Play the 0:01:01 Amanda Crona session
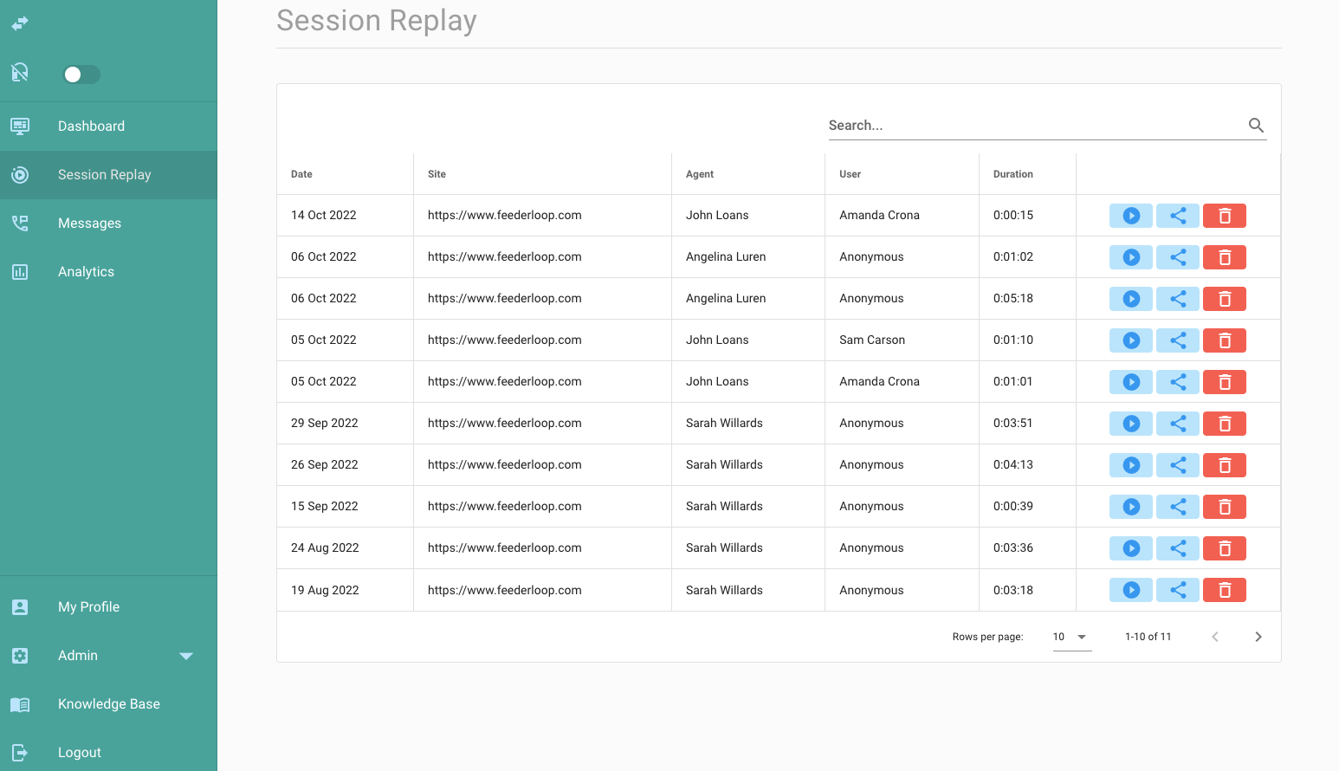The width and height of the screenshot is (1339, 771). pyautogui.click(x=1131, y=382)
